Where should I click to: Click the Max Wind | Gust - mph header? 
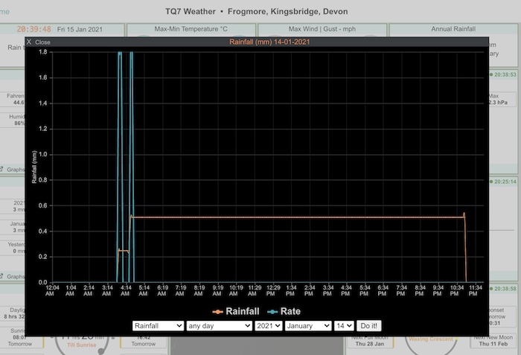click(x=322, y=29)
